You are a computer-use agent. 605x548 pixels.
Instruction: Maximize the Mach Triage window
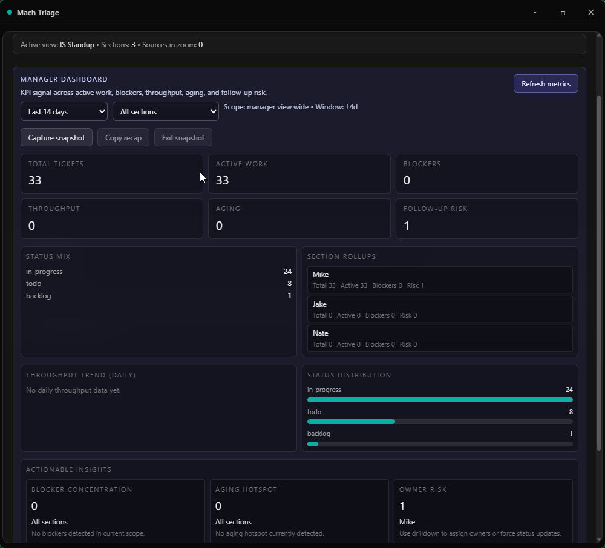point(563,13)
